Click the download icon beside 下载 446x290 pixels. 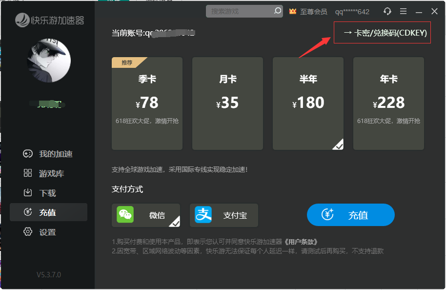(28, 193)
